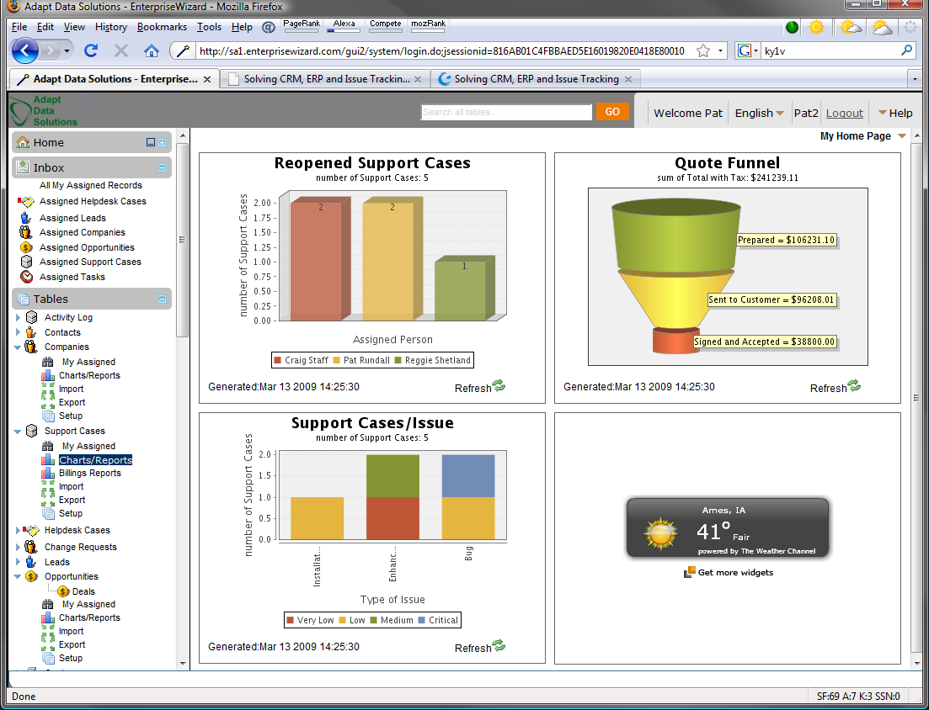
Task: Click the browser home icon
Action: (x=152, y=50)
